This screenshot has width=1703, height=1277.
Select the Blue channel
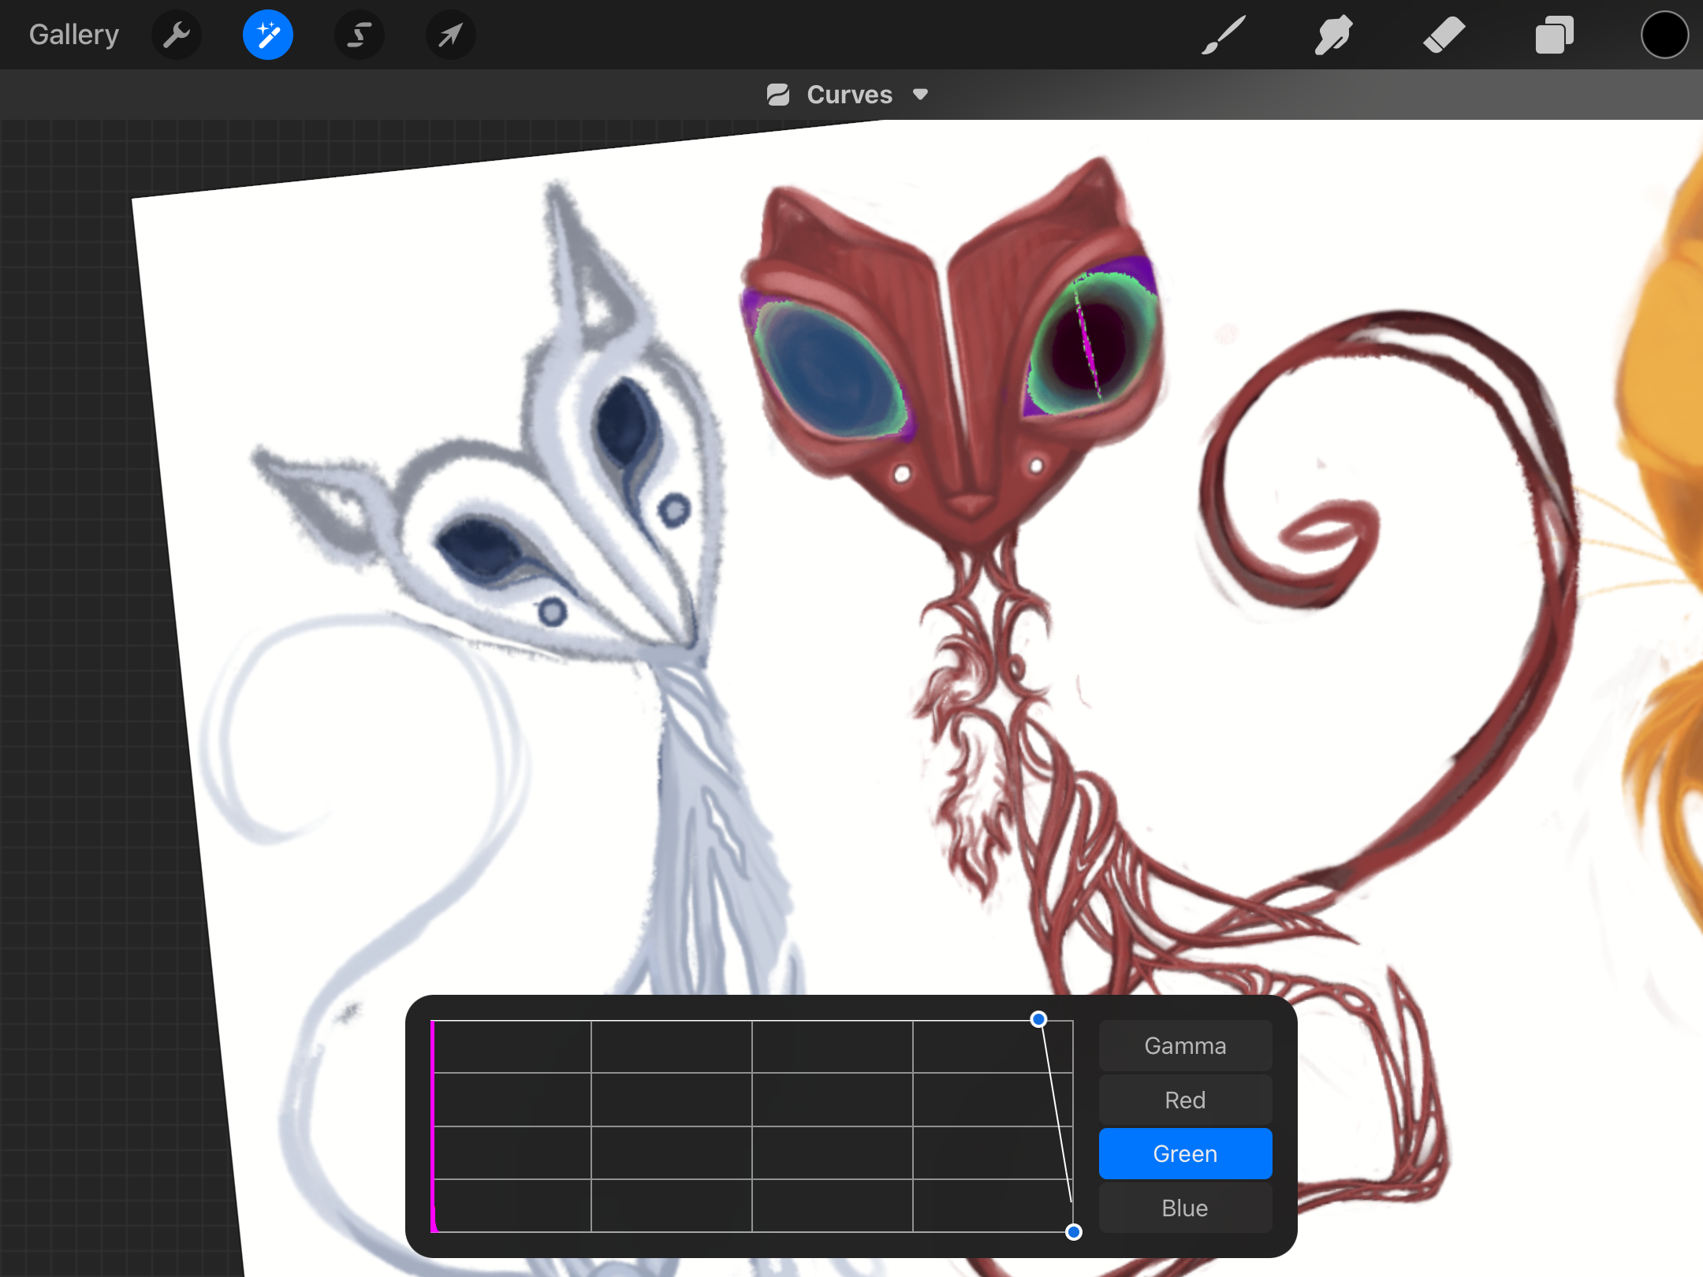pos(1185,1208)
